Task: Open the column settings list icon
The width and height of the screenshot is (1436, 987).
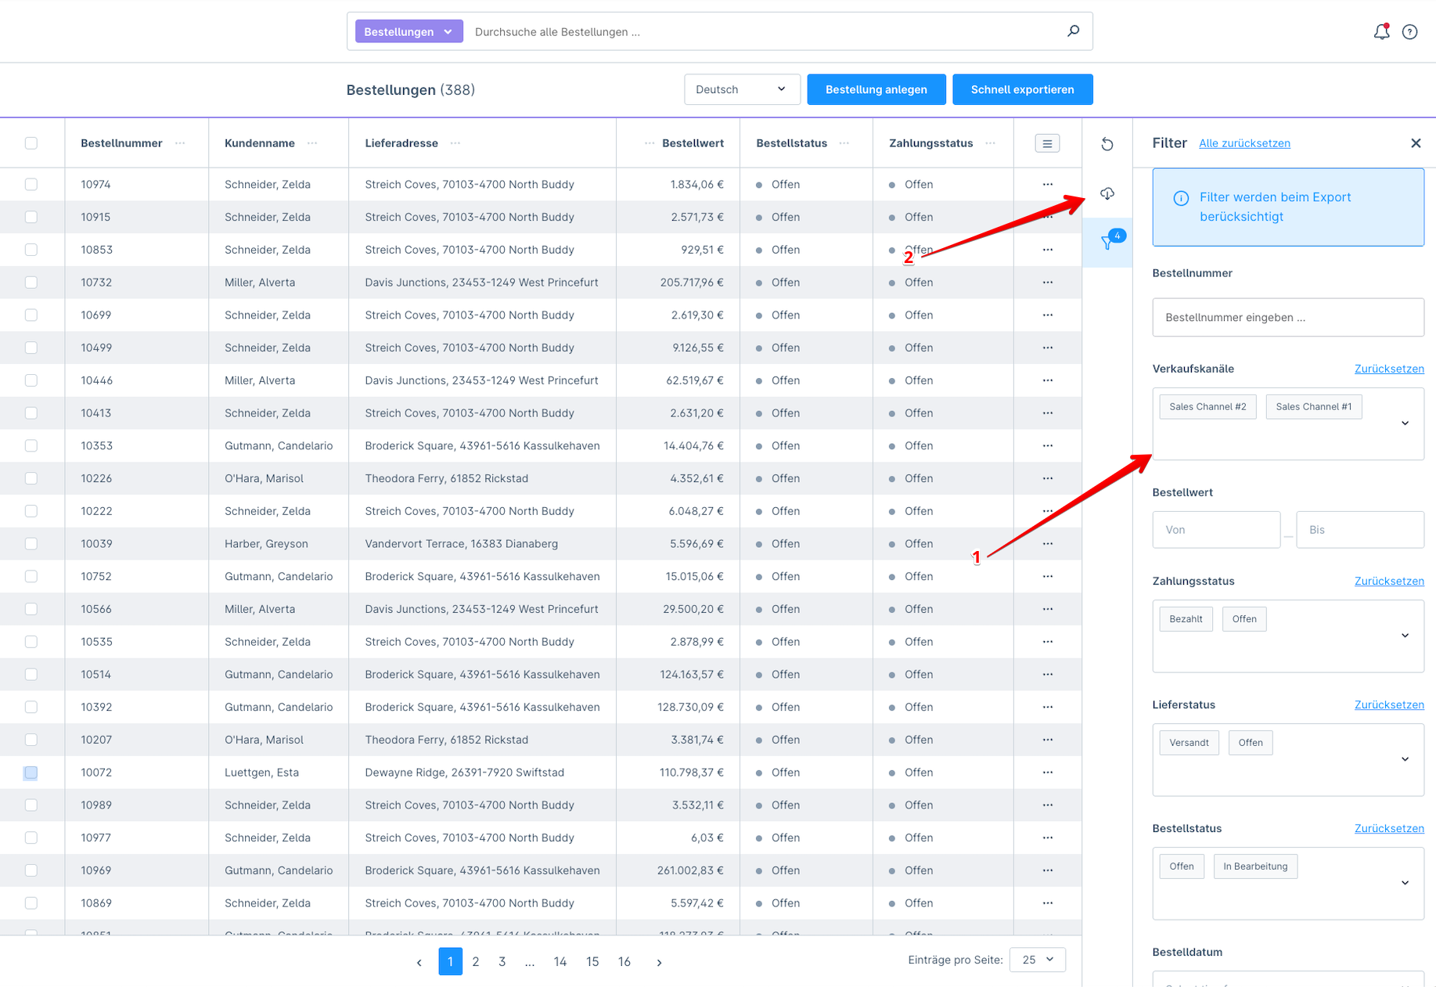Action: coord(1047,143)
